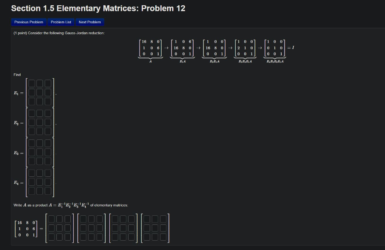
Task: Open the Problem List
Action: [x=61, y=22]
